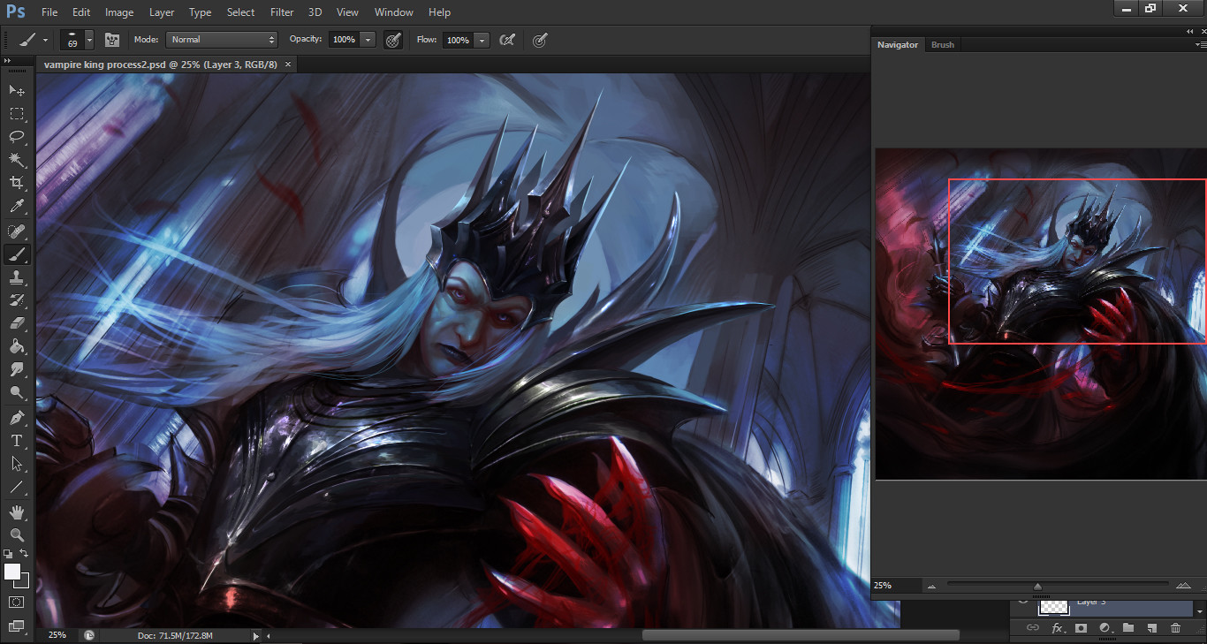
Task: Expand the toolbox to two columns
Action: point(7,60)
